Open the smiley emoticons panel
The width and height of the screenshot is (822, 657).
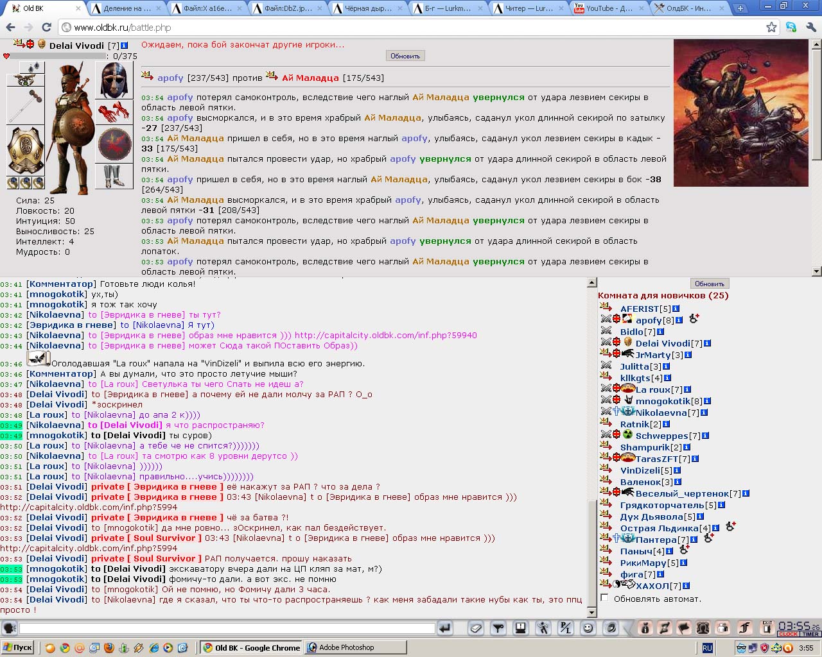(588, 628)
